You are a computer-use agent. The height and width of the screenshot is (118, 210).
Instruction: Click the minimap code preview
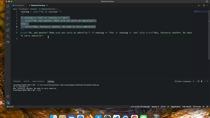click(x=201, y=11)
